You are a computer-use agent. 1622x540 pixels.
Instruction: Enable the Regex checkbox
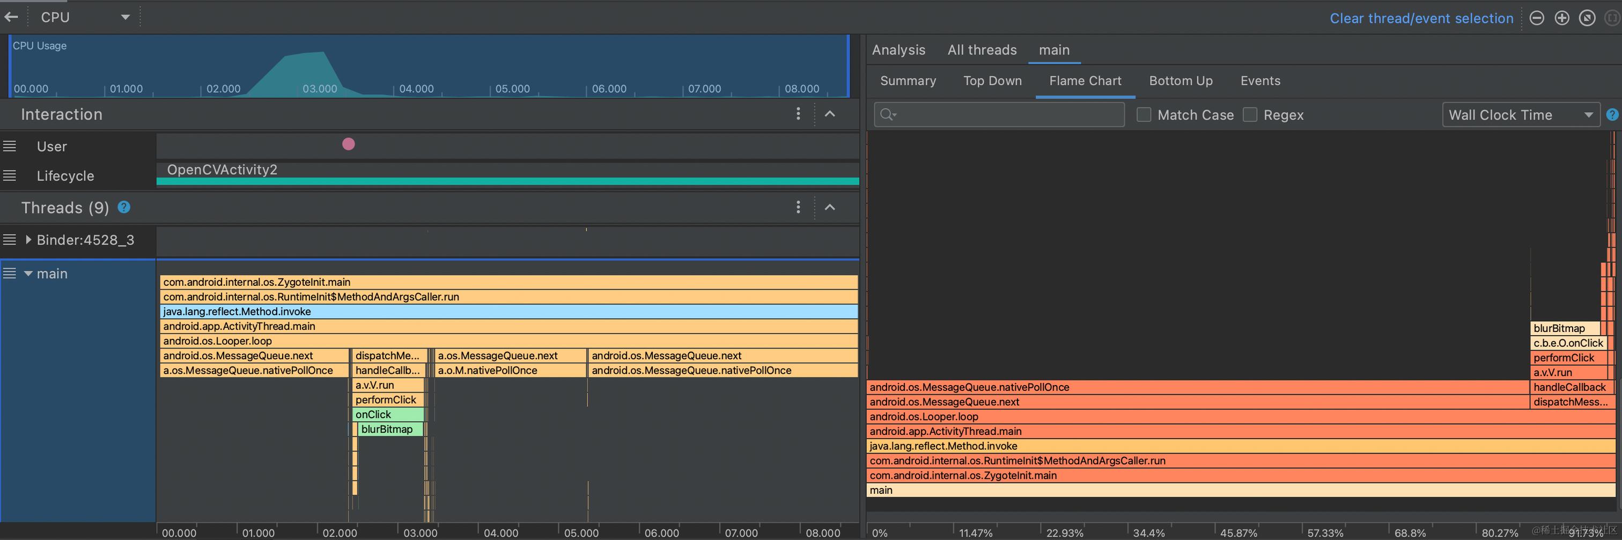(1250, 115)
